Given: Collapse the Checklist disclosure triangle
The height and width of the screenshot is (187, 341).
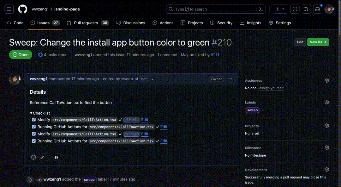Looking at the screenshot, I should (31, 113).
